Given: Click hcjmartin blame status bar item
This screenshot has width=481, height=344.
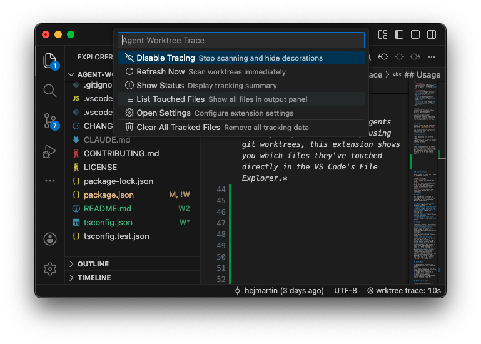Looking at the screenshot, I should (279, 291).
